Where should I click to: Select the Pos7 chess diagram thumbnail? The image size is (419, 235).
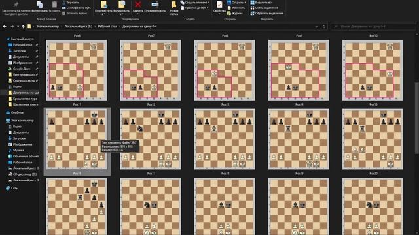tap(151, 70)
